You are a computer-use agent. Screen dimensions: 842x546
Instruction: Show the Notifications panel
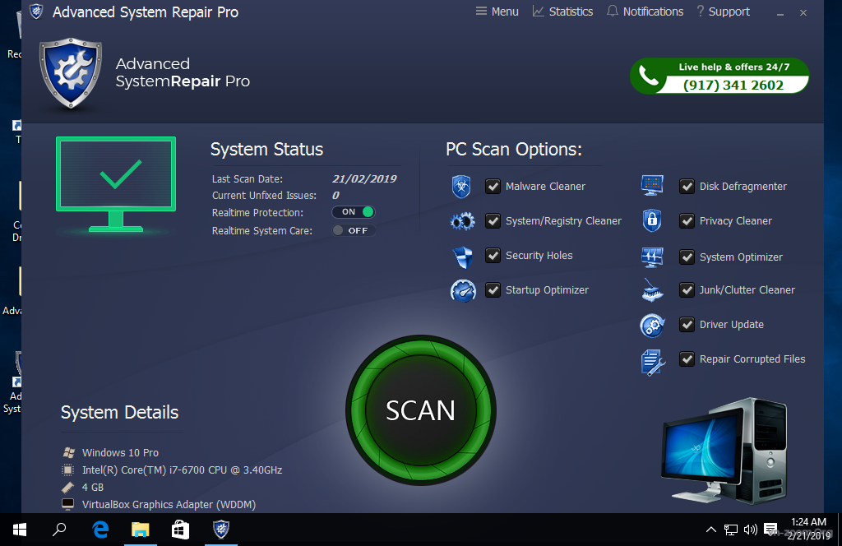(645, 12)
